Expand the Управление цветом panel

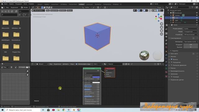[177, 80]
